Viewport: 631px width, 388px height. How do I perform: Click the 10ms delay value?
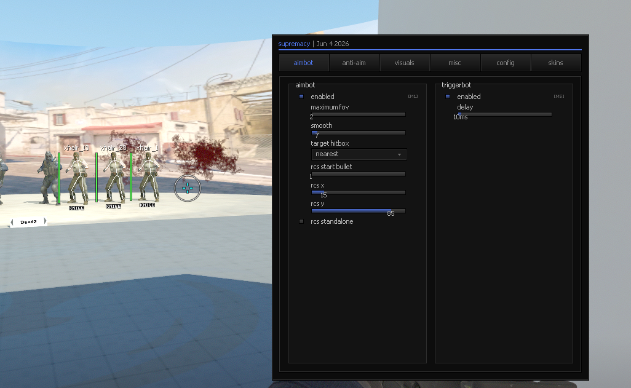(x=461, y=117)
